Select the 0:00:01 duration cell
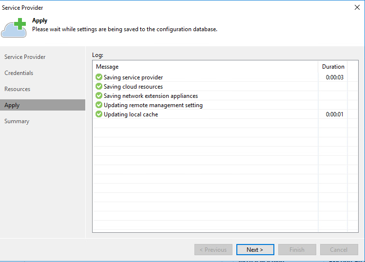365x262 pixels. tap(335, 114)
